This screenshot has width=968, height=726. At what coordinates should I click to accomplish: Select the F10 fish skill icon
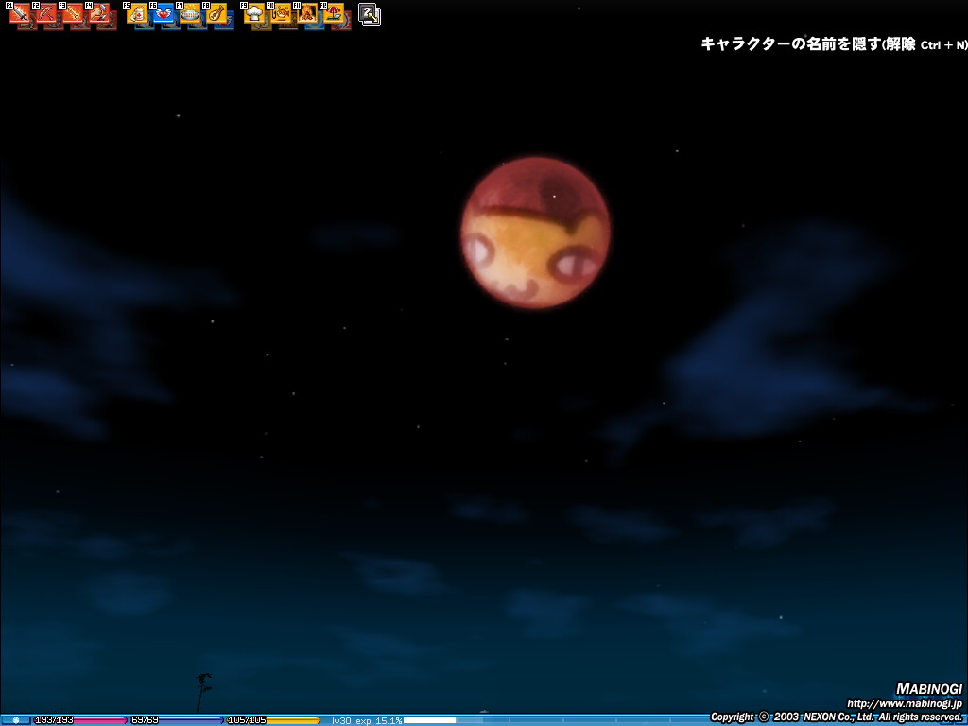[281, 14]
